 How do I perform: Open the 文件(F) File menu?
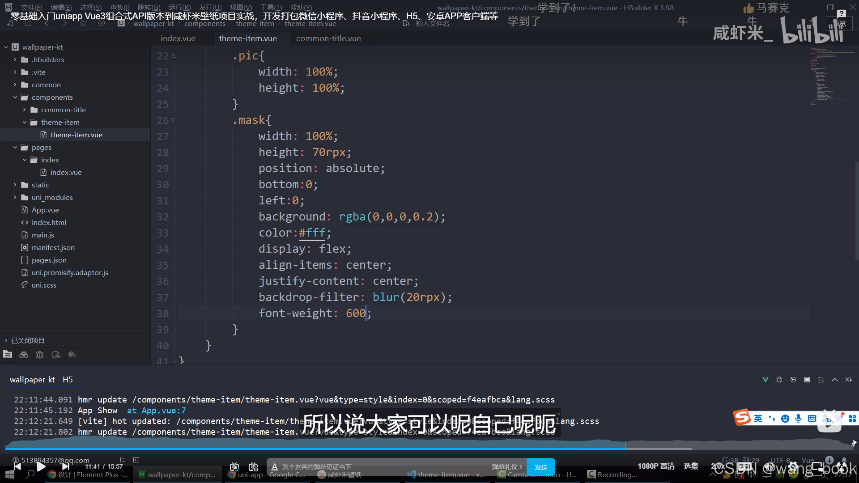(31, 8)
